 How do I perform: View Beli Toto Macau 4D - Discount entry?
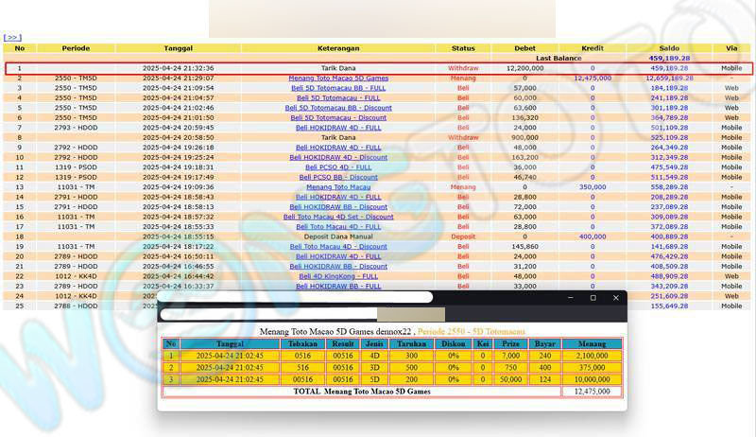pos(338,247)
